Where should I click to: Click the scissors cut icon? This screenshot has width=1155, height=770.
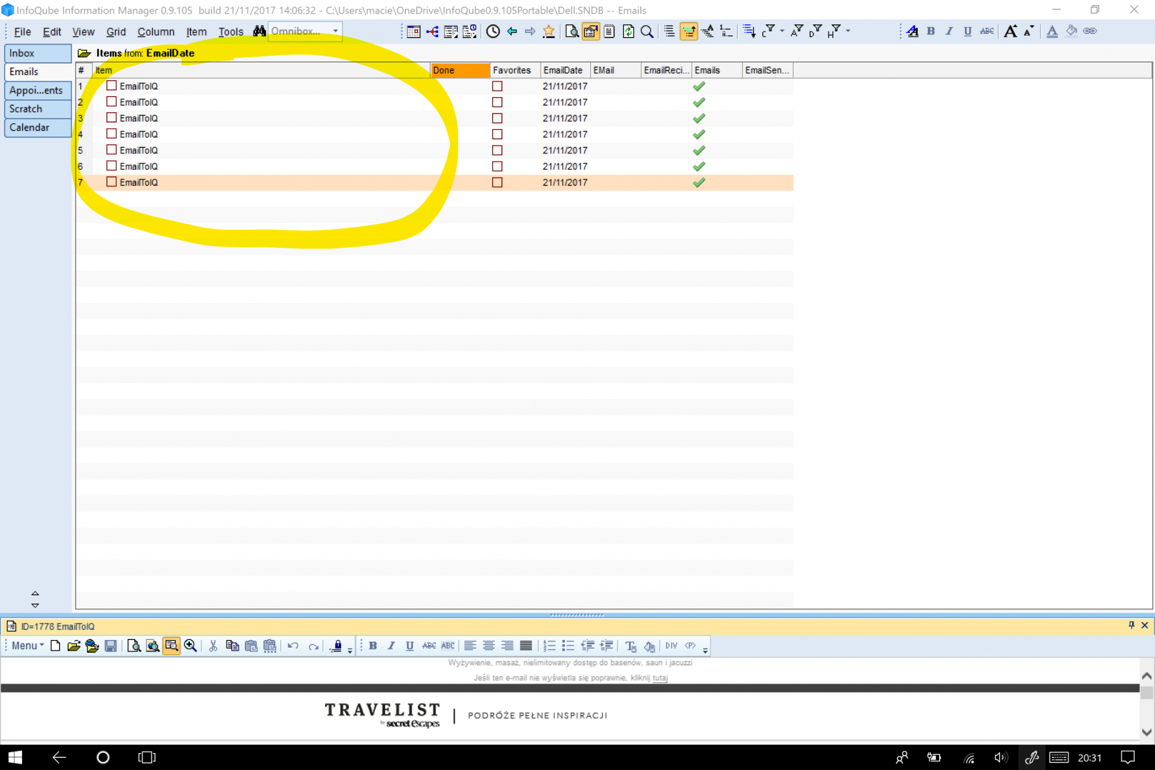(x=213, y=646)
